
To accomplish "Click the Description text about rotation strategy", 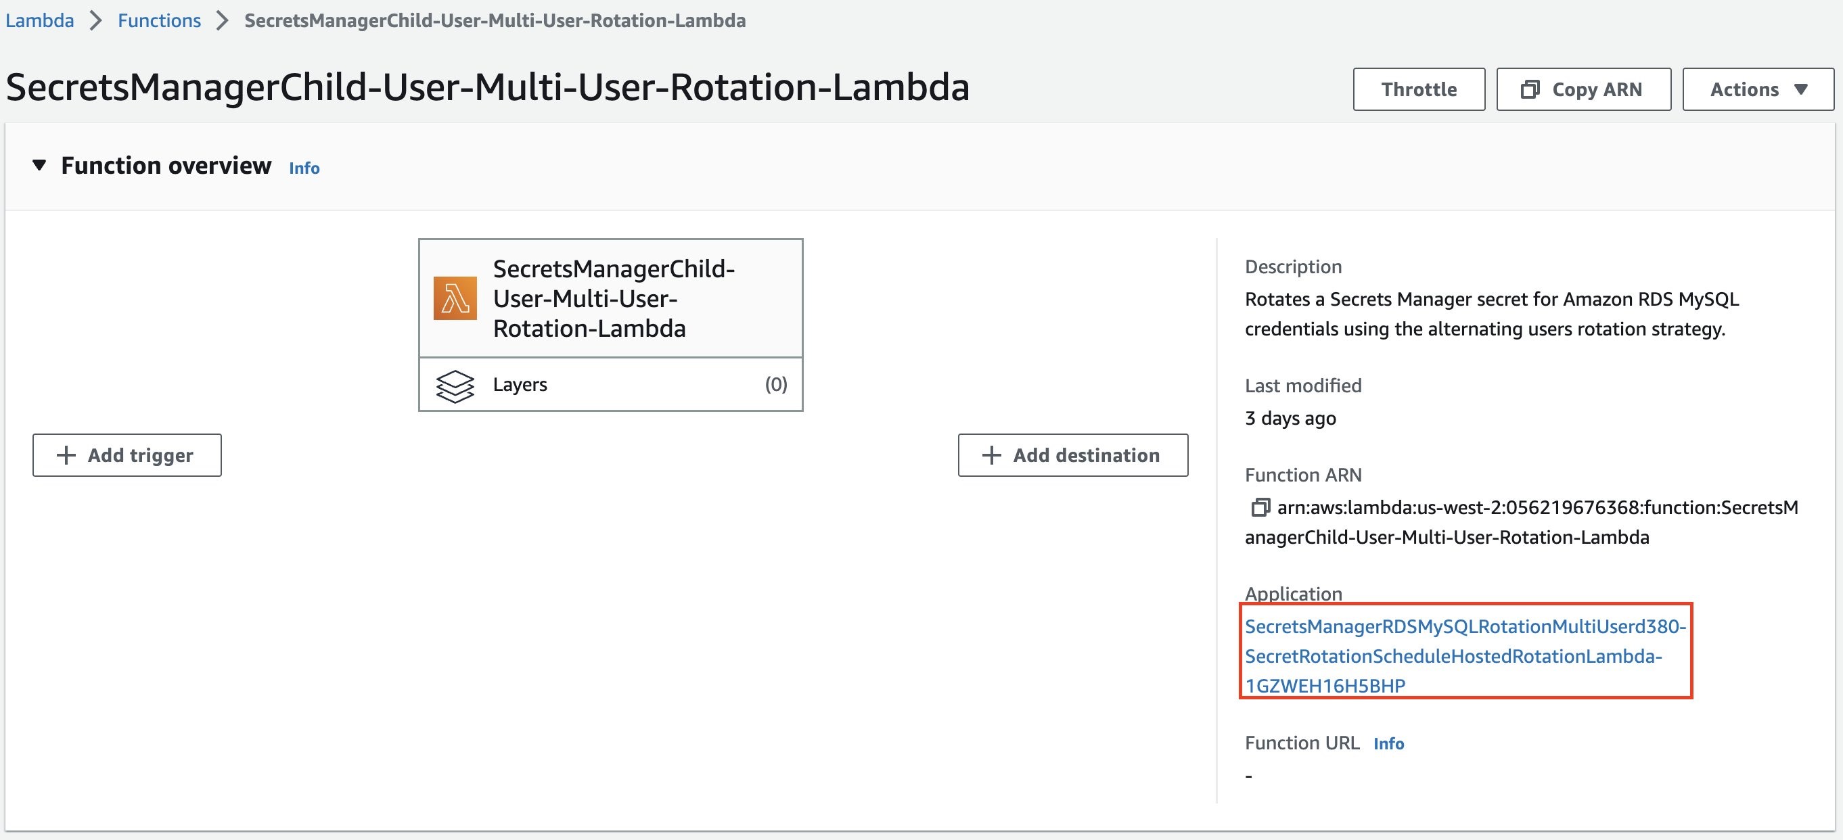I will tap(1492, 314).
